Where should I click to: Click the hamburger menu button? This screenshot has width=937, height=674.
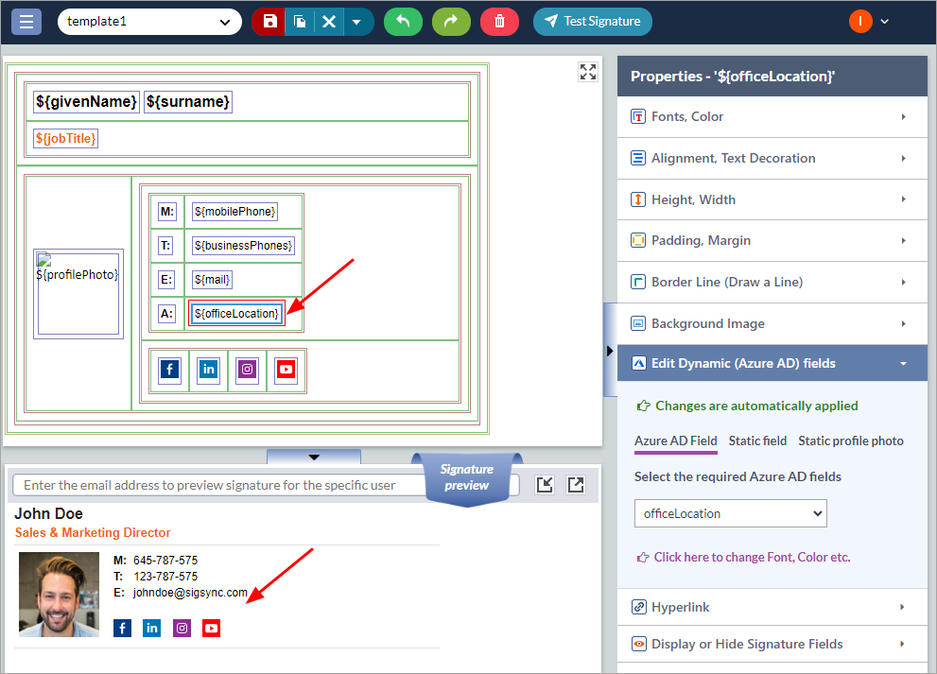coord(26,22)
